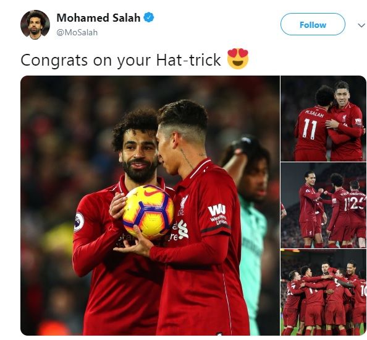The height and width of the screenshot is (340, 367).
Task: Open the large photo with the match ball
Action: pyautogui.click(x=150, y=206)
